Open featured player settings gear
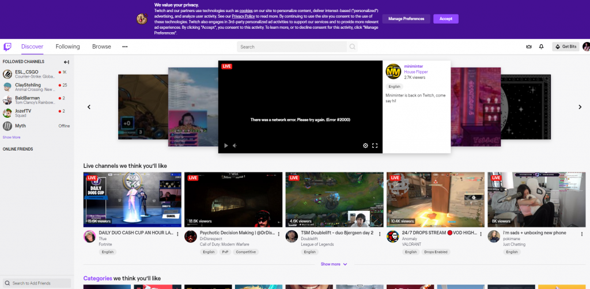The height and width of the screenshot is (289, 590). tap(365, 145)
